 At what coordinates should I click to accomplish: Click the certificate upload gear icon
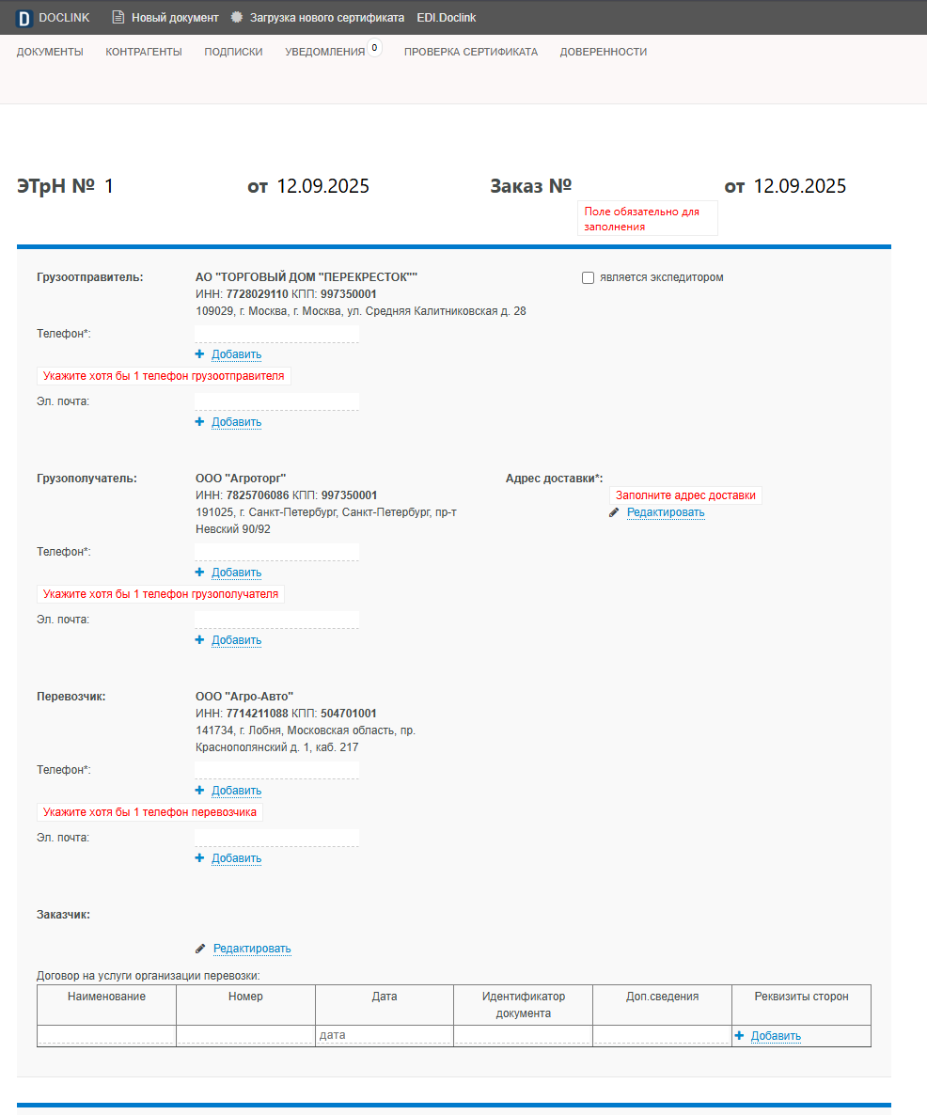pyautogui.click(x=237, y=17)
